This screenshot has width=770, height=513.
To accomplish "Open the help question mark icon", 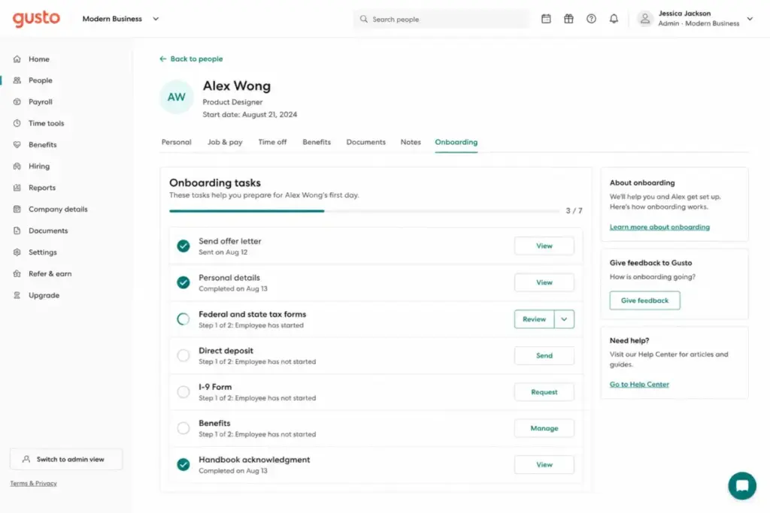I will (591, 19).
